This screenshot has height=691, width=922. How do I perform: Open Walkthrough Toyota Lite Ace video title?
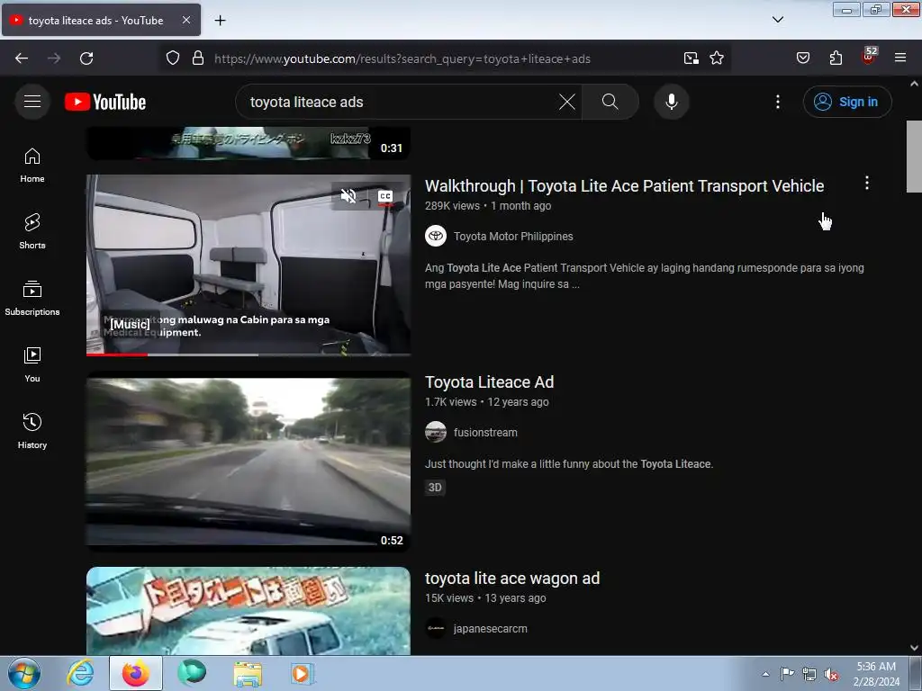624,185
